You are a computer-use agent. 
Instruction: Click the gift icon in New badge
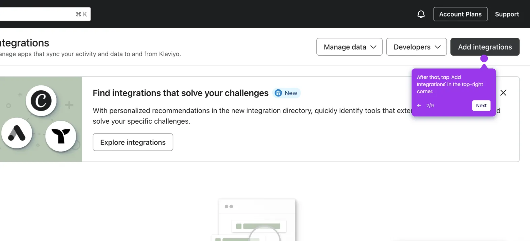coord(278,93)
